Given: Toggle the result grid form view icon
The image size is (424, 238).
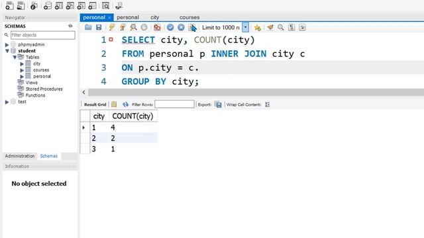Looking at the screenshot, I should (114, 104).
